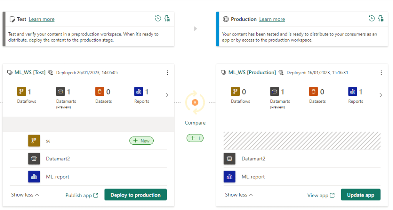Collapse Production list with Show less
The width and height of the screenshot is (393, 210).
click(239, 195)
